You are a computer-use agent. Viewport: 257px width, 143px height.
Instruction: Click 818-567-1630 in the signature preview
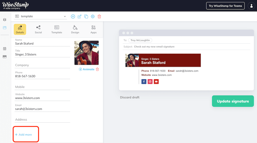(x=158, y=71)
